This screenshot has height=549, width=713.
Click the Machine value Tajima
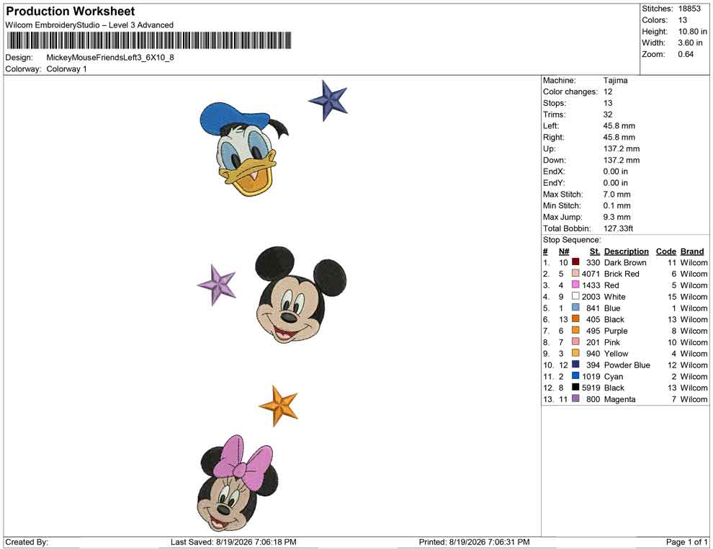pos(615,81)
